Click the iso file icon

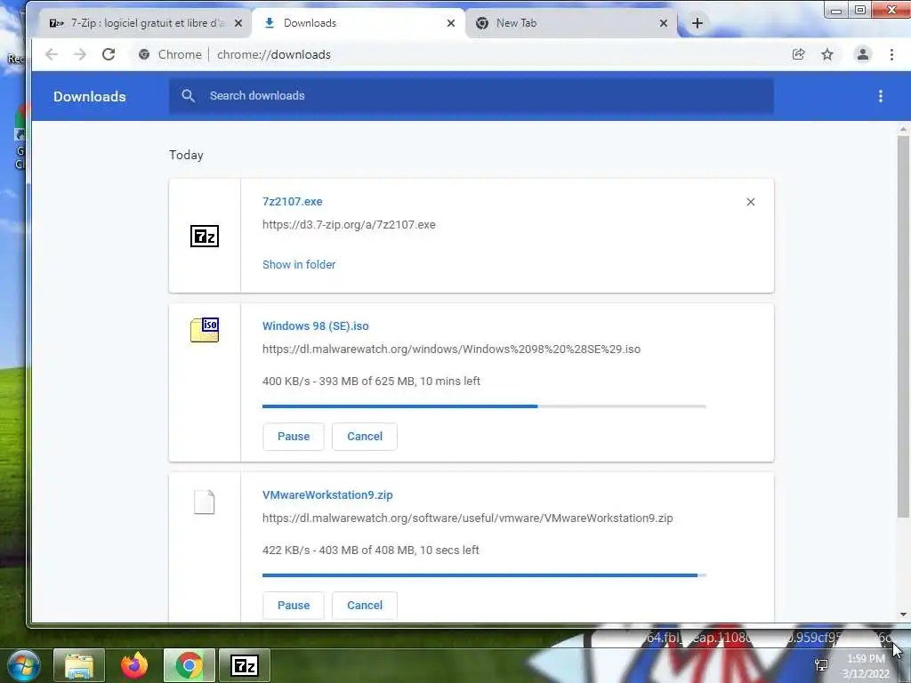(x=205, y=330)
